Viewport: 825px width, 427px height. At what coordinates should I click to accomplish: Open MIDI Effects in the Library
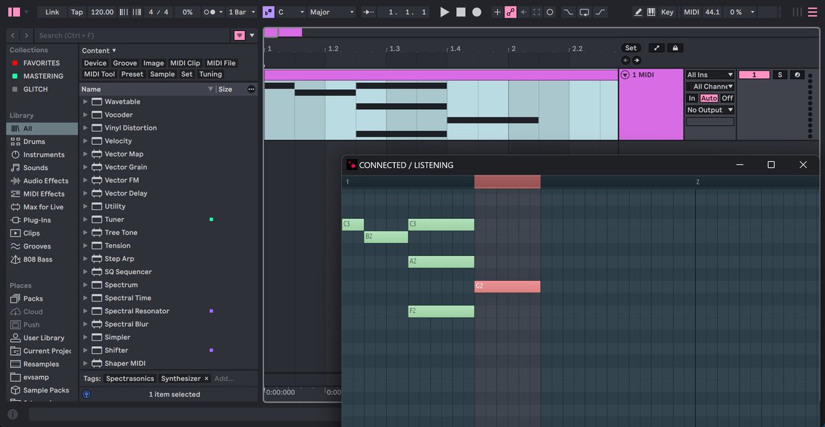pos(43,194)
